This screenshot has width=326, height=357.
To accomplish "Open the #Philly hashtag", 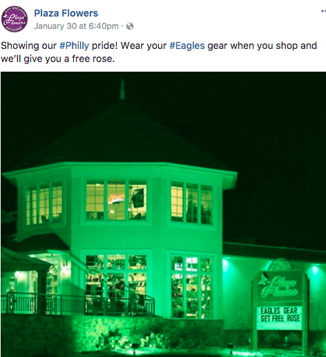I will click(x=74, y=45).
